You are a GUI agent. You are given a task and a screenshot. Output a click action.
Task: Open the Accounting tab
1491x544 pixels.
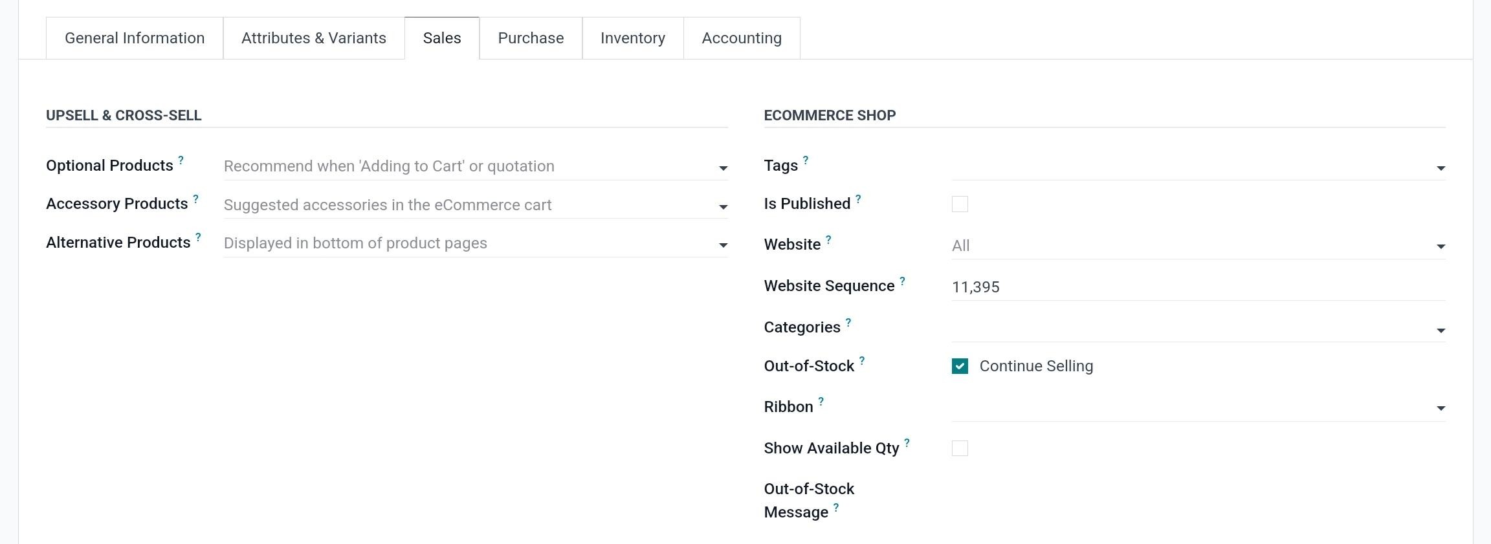pyautogui.click(x=742, y=38)
